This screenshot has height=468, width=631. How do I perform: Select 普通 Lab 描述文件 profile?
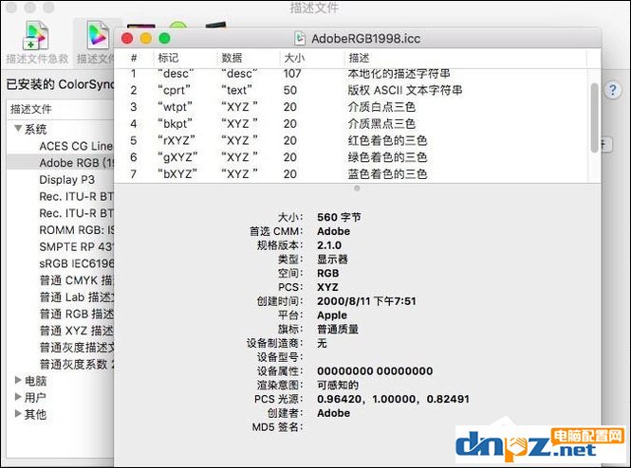[77, 297]
